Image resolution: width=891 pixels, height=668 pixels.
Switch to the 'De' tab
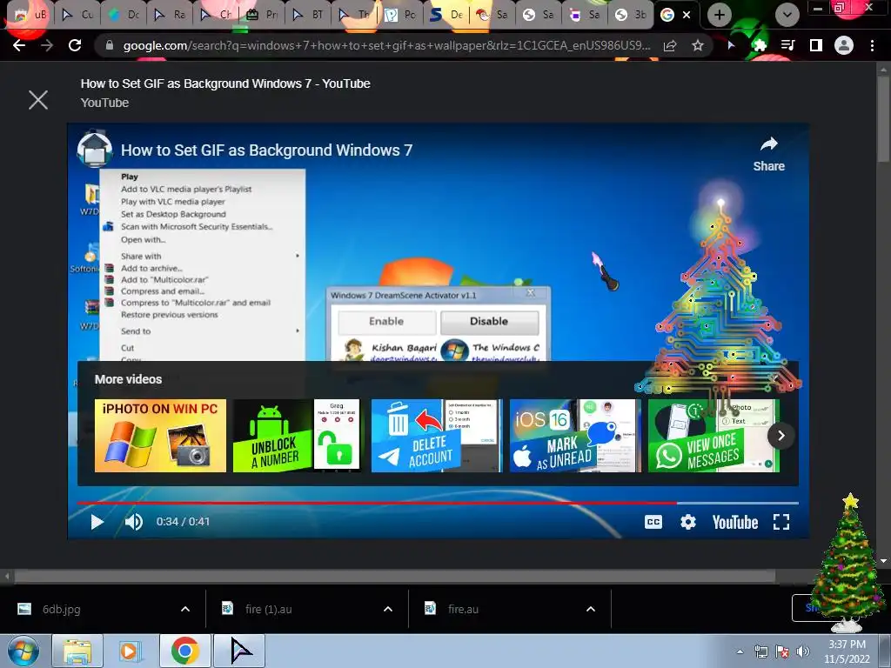pos(446,15)
